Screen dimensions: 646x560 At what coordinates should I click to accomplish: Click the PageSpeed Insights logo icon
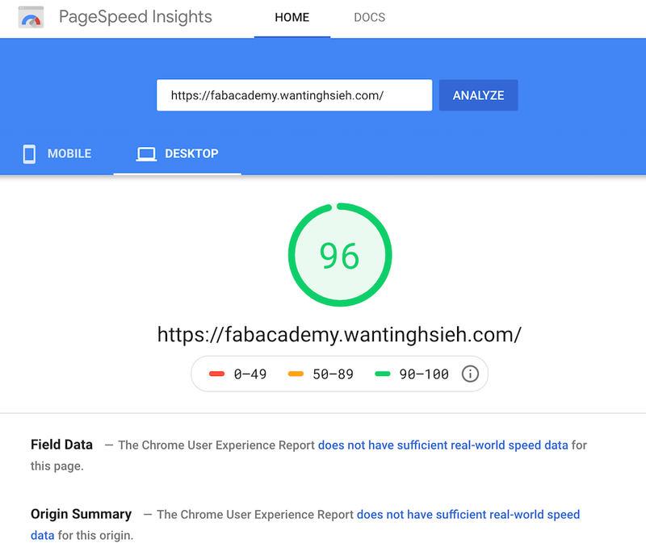pos(31,17)
